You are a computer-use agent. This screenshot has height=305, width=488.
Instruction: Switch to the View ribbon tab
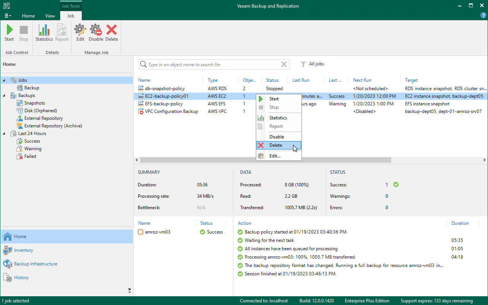point(50,16)
